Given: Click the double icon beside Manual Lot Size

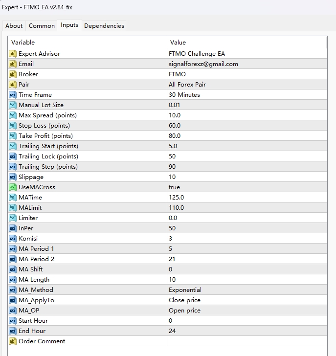Looking at the screenshot, I should pos(13,105).
